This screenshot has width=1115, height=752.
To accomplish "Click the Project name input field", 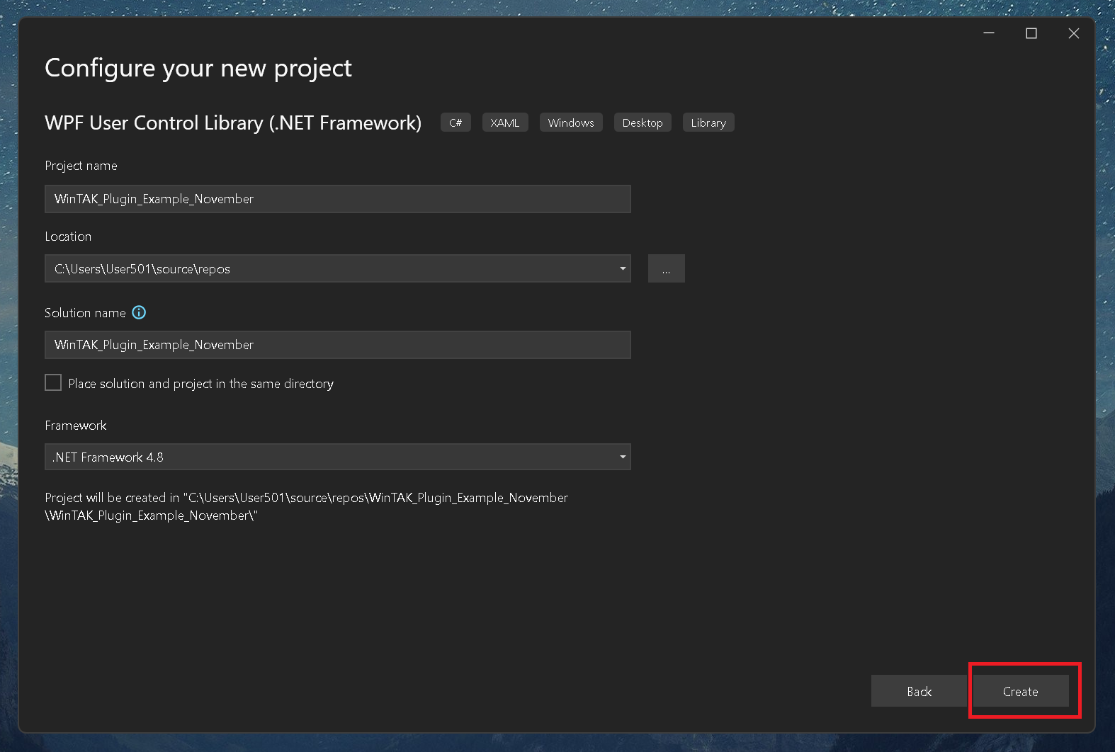I will 338,199.
